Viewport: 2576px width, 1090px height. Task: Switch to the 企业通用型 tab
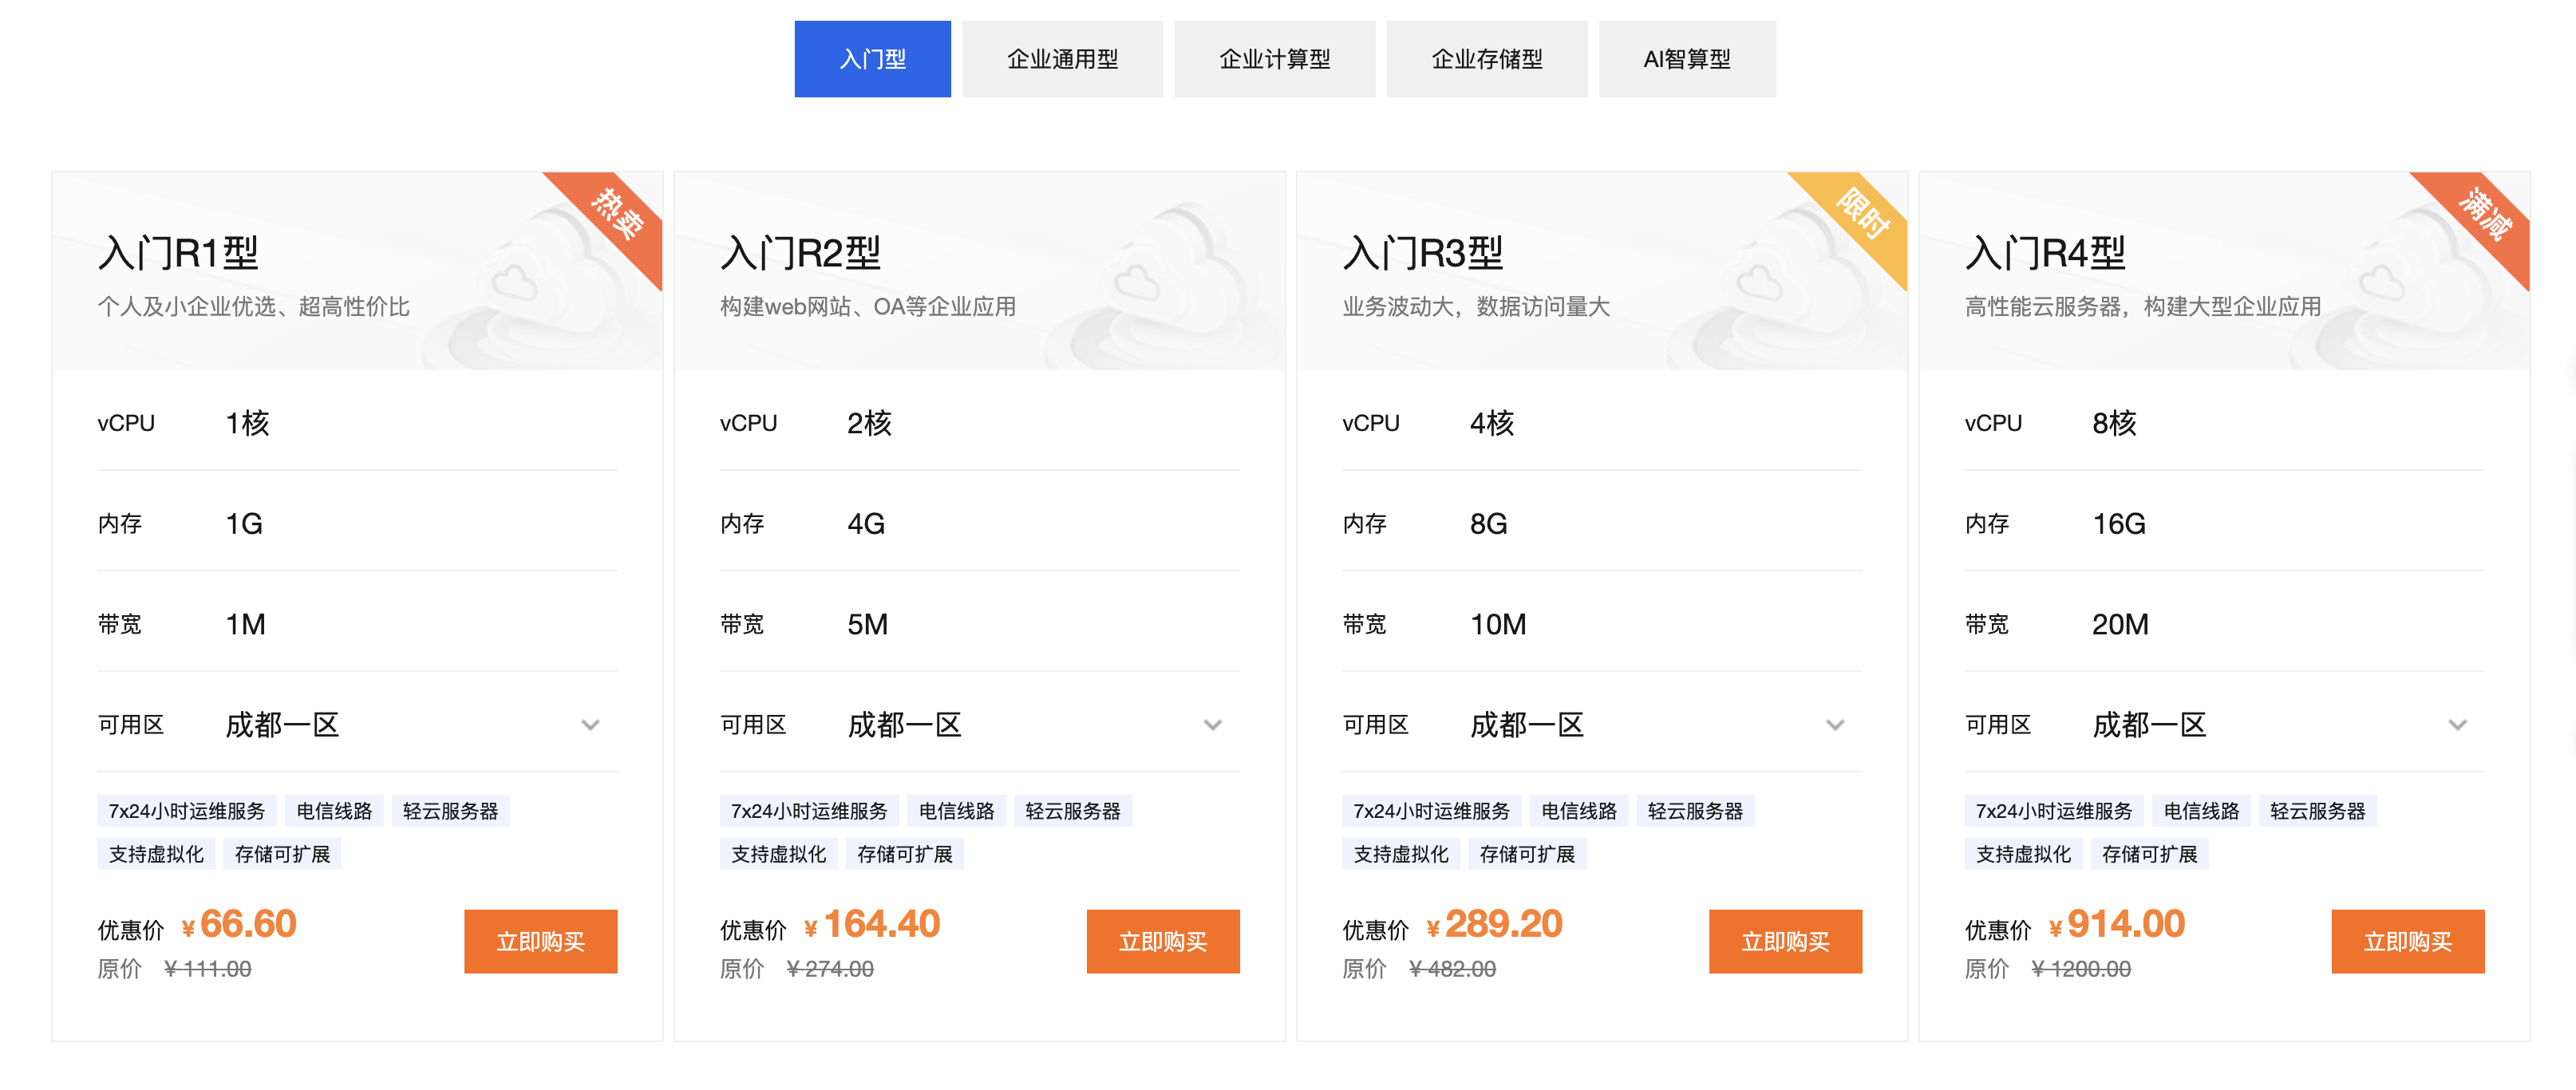[x=1062, y=59]
